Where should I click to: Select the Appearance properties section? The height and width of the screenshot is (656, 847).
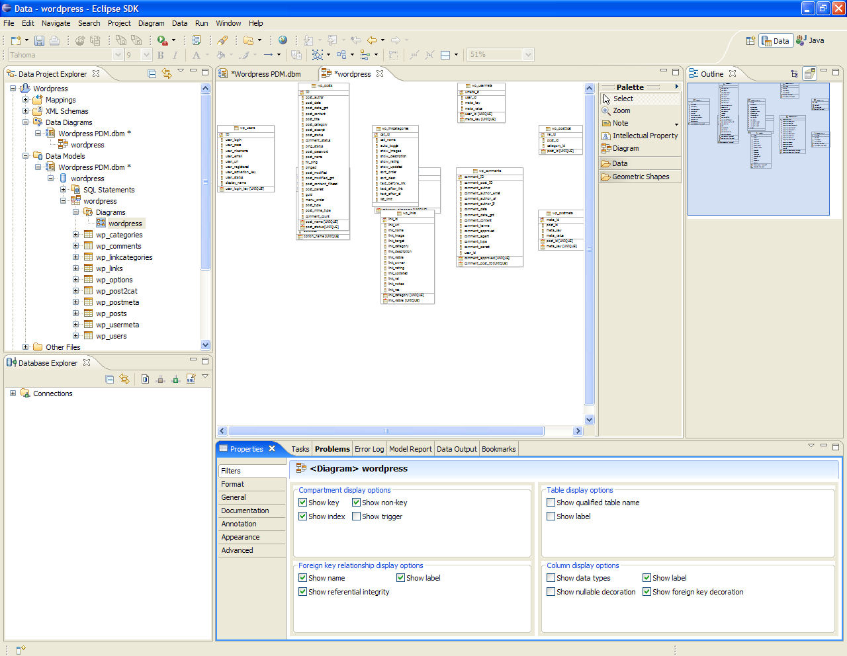(x=252, y=537)
